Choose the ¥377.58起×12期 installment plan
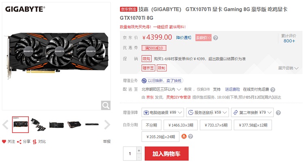Viewport: 304px width, 164px height. tap(253, 125)
